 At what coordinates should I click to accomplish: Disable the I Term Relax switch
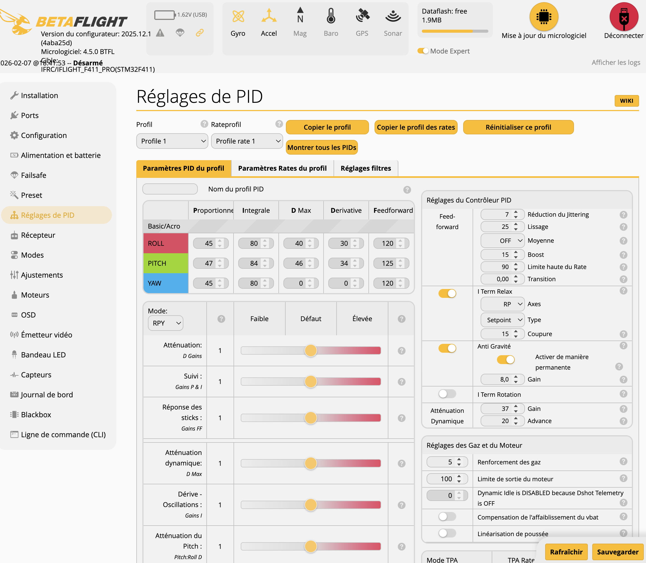tap(447, 293)
